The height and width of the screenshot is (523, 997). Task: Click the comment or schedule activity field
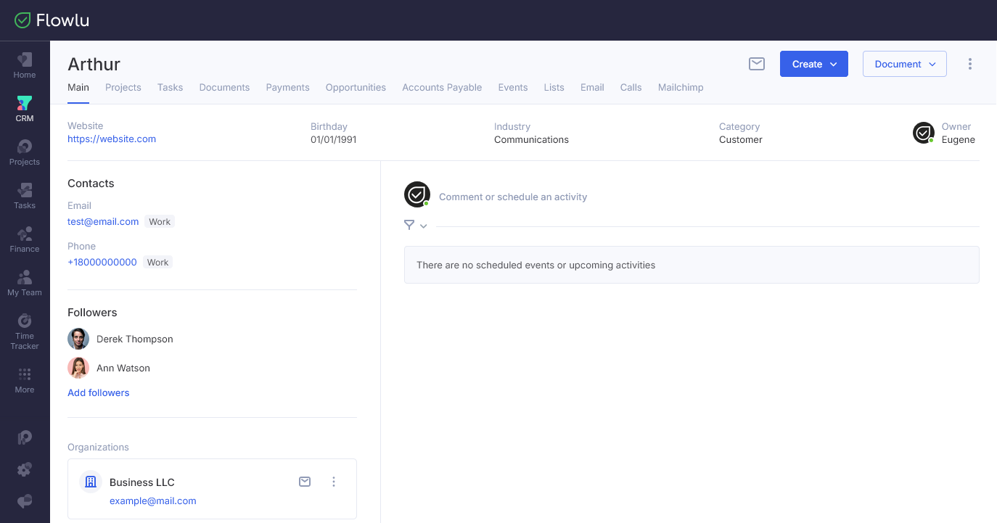[513, 197]
